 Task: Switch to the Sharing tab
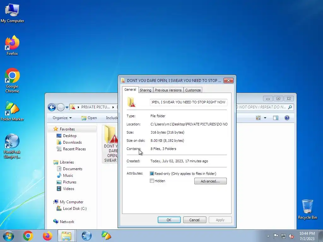[x=145, y=90]
